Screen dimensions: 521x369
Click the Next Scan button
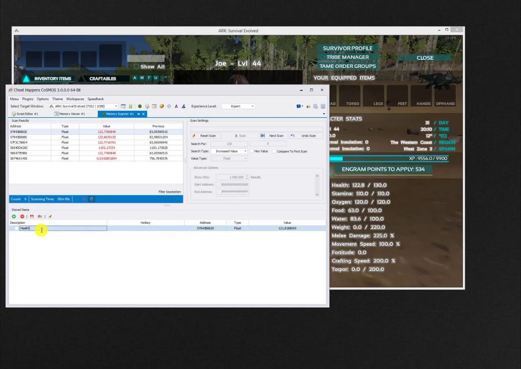tap(273, 135)
